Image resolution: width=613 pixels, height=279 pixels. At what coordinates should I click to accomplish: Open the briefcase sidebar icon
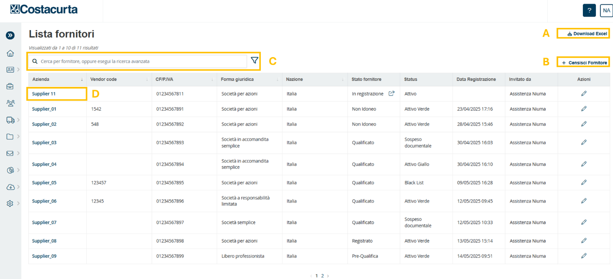[x=10, y=86]
